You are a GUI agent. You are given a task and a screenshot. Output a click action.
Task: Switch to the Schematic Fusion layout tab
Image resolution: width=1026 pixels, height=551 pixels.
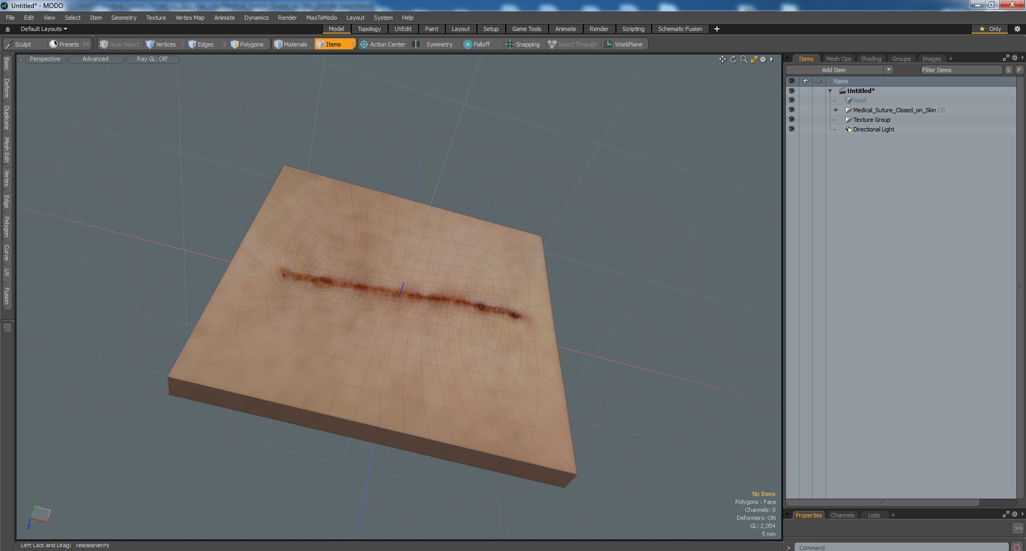pyautogui.click(x=680, y=29)
